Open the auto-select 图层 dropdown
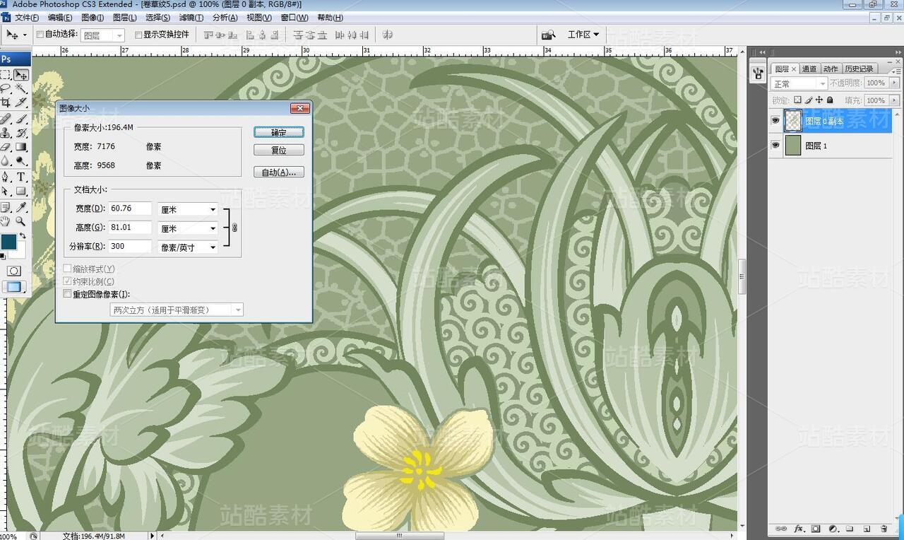 [102, 35]
